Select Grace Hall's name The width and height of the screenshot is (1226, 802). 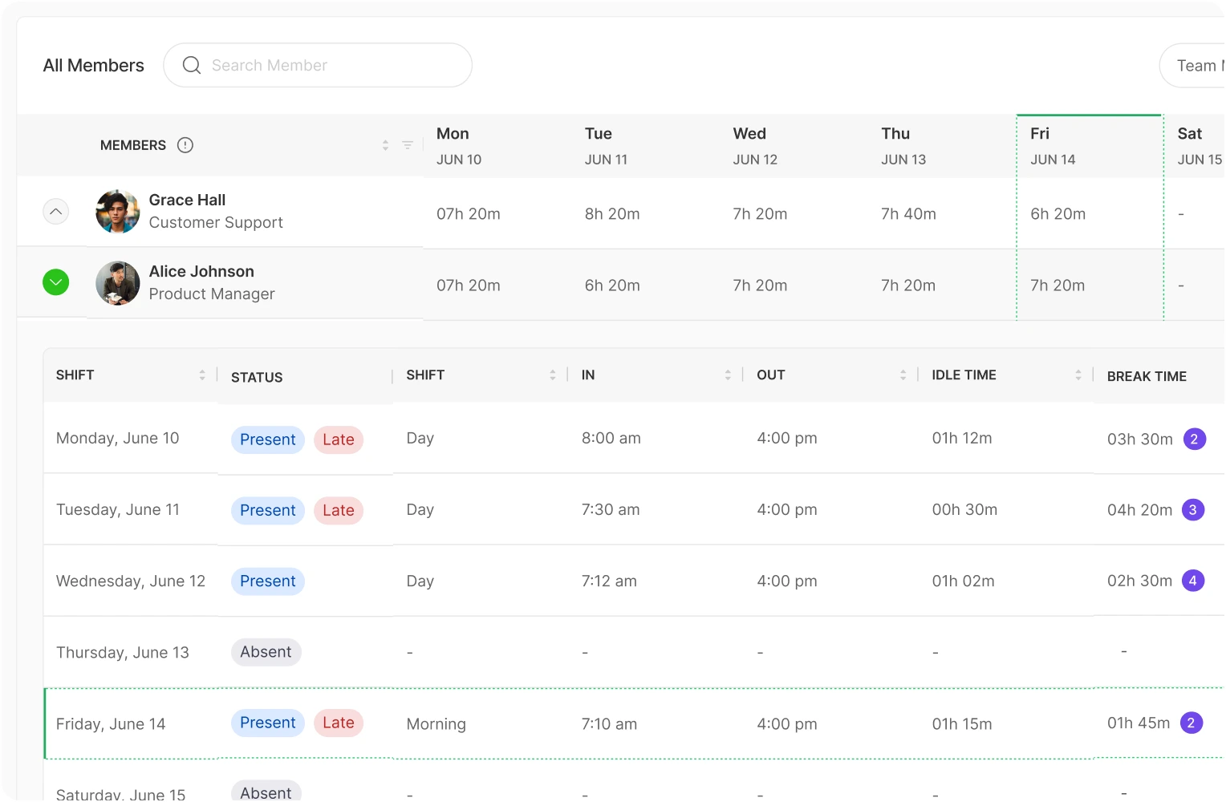[x=187, y=200]
